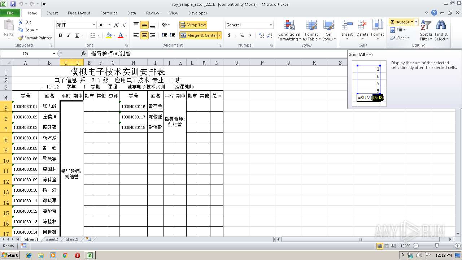This screenshot has width=462, height=260.
Task: Apply Comma Style
Action: (x=250, y=35)
